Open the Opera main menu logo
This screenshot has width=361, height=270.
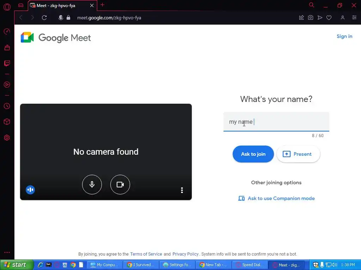coord(7,7)
